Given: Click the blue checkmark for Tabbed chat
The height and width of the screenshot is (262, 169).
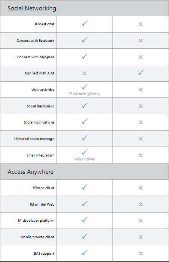Looking at the screenshot, I should 84,23.
